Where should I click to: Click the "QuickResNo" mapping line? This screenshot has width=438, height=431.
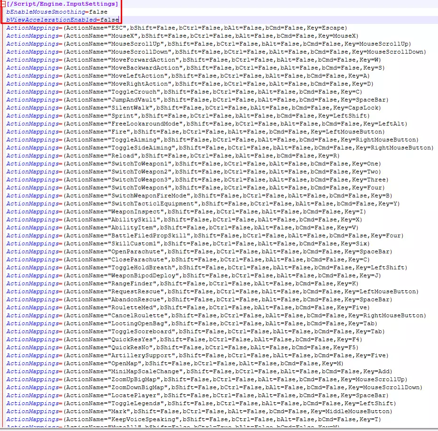click(182, 347)
